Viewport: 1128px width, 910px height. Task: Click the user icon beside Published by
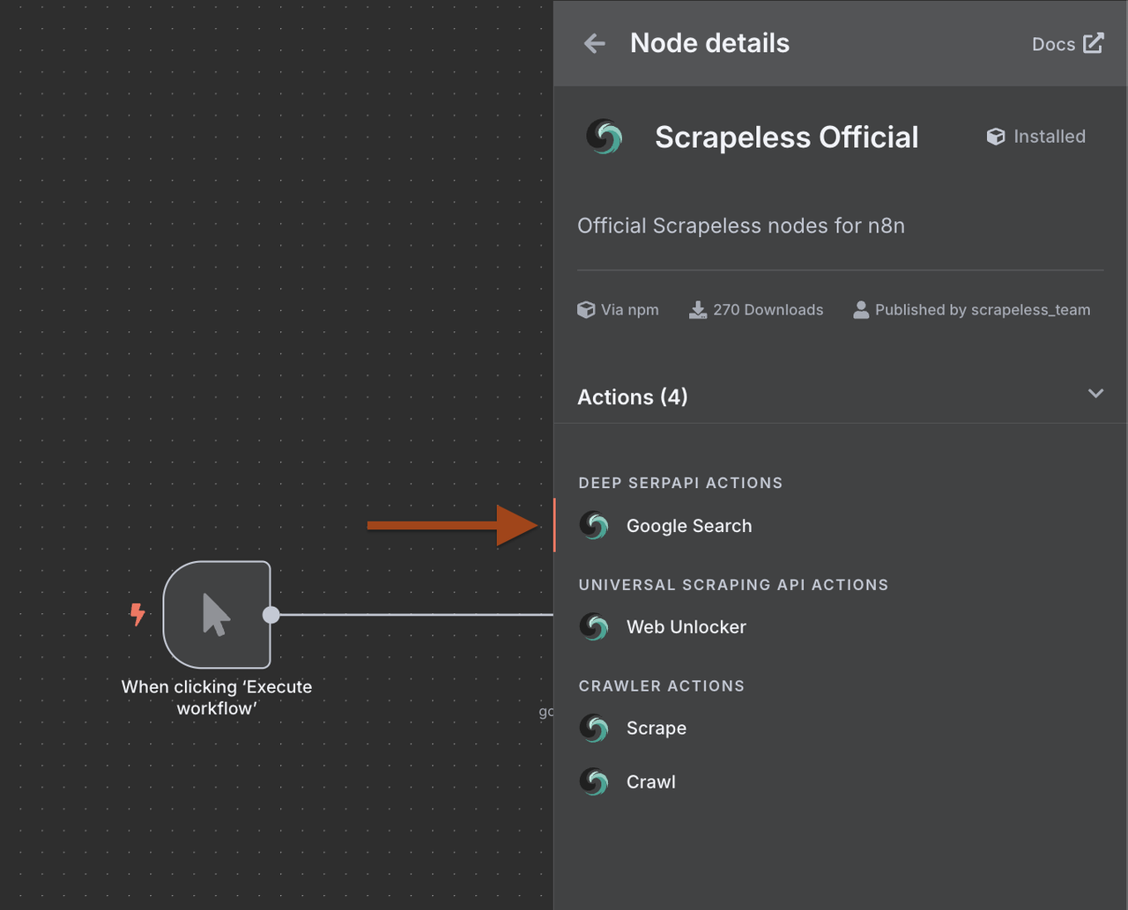pos(861,310)
